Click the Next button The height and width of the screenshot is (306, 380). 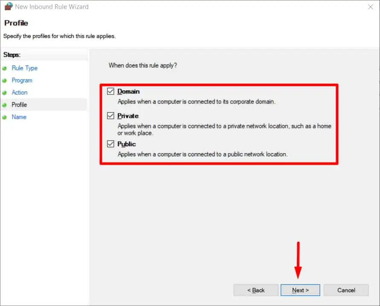tap(300, 290)
